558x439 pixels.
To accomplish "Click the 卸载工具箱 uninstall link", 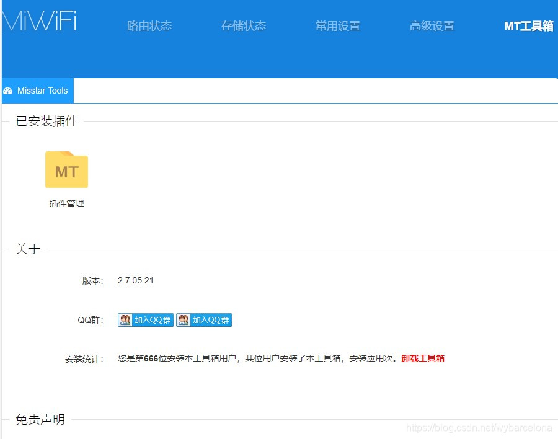I will 423,358.
